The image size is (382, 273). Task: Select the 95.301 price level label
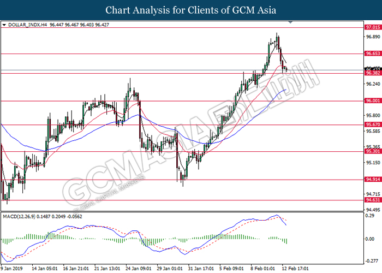click(x=373, y=151)
